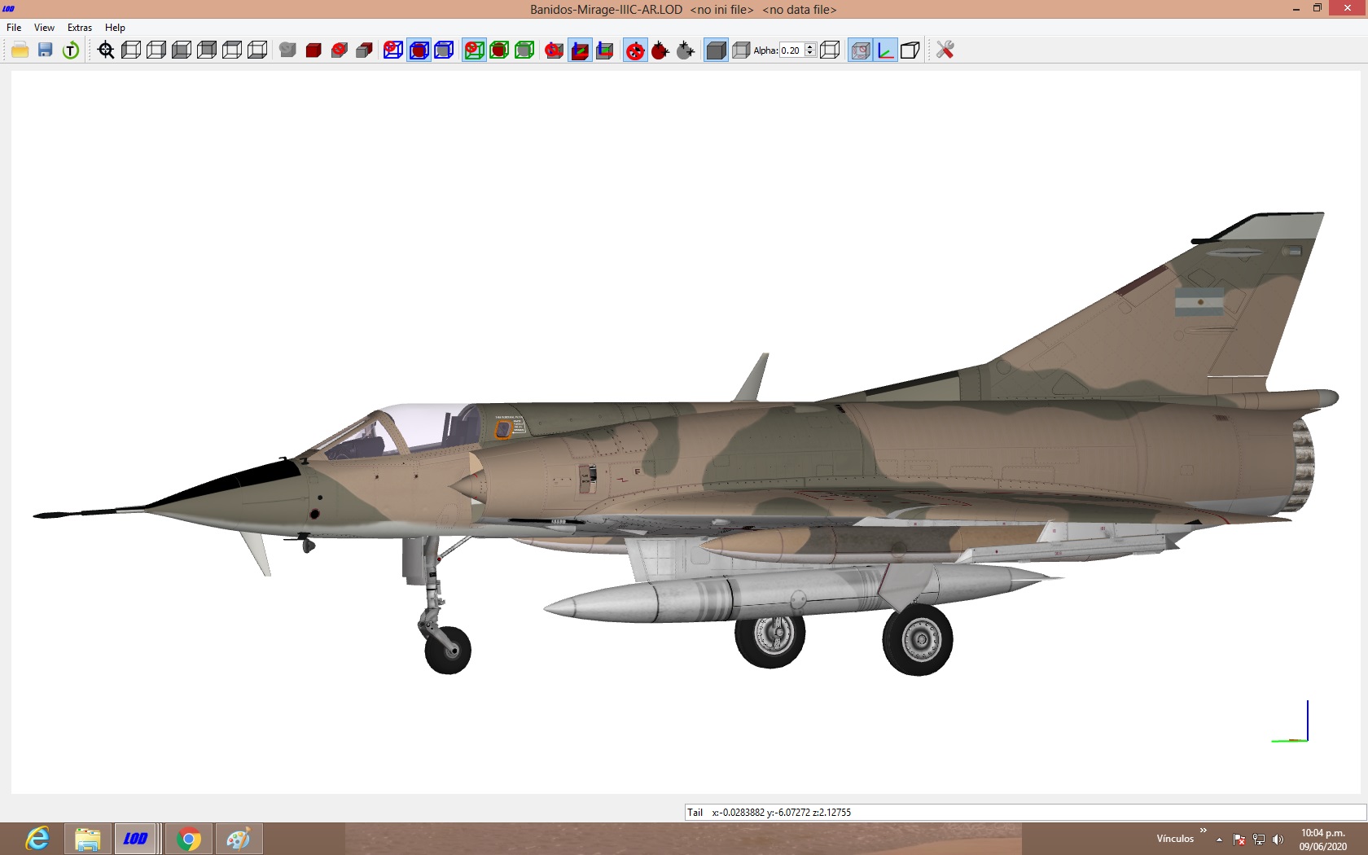Click the open file folder icon
Image resolution: width=1368 pixels, height=855 pixels.
20,50
